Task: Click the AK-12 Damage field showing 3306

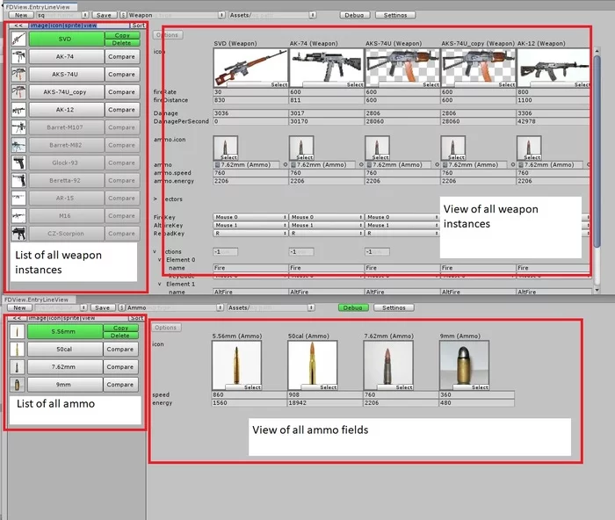Action: (553, 113)
